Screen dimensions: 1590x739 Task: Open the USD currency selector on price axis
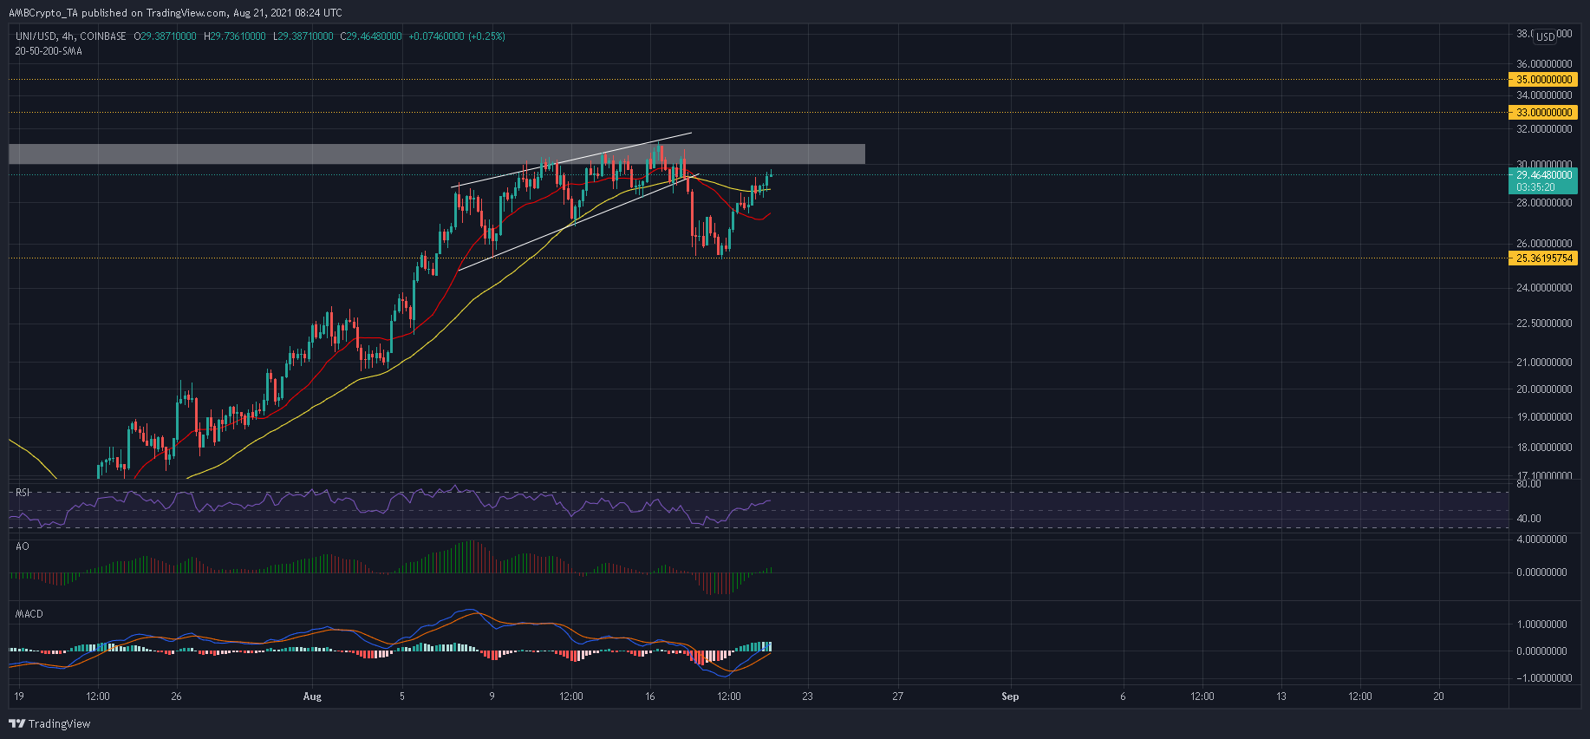click(1545, 36)
